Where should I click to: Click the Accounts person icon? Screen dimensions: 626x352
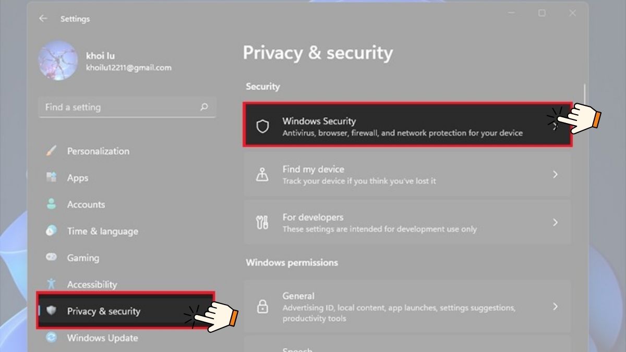(x=51, y=204)
